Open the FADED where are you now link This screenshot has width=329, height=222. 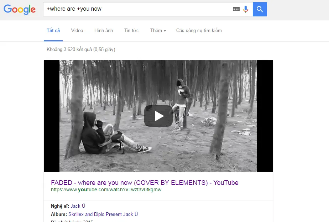pos(145,182)
